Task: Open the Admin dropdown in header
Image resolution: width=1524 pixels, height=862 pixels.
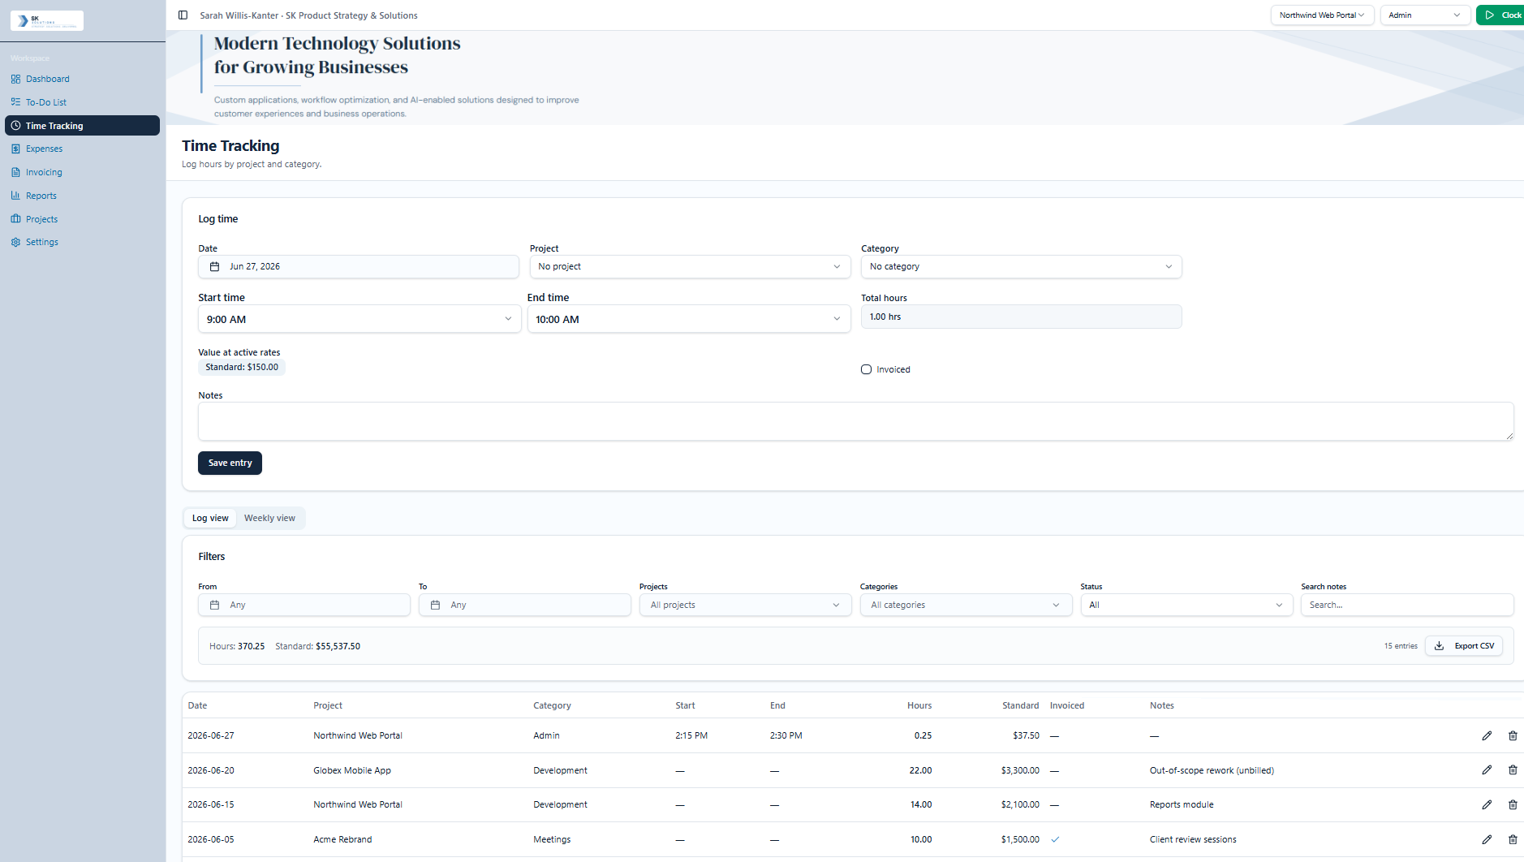Action: click(x=1425, y=15)
